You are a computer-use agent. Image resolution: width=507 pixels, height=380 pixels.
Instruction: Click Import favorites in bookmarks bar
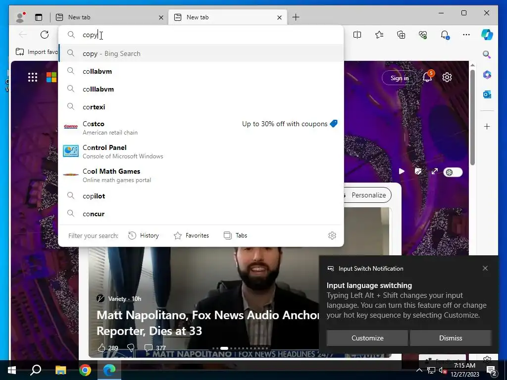(x=37, y=51)
